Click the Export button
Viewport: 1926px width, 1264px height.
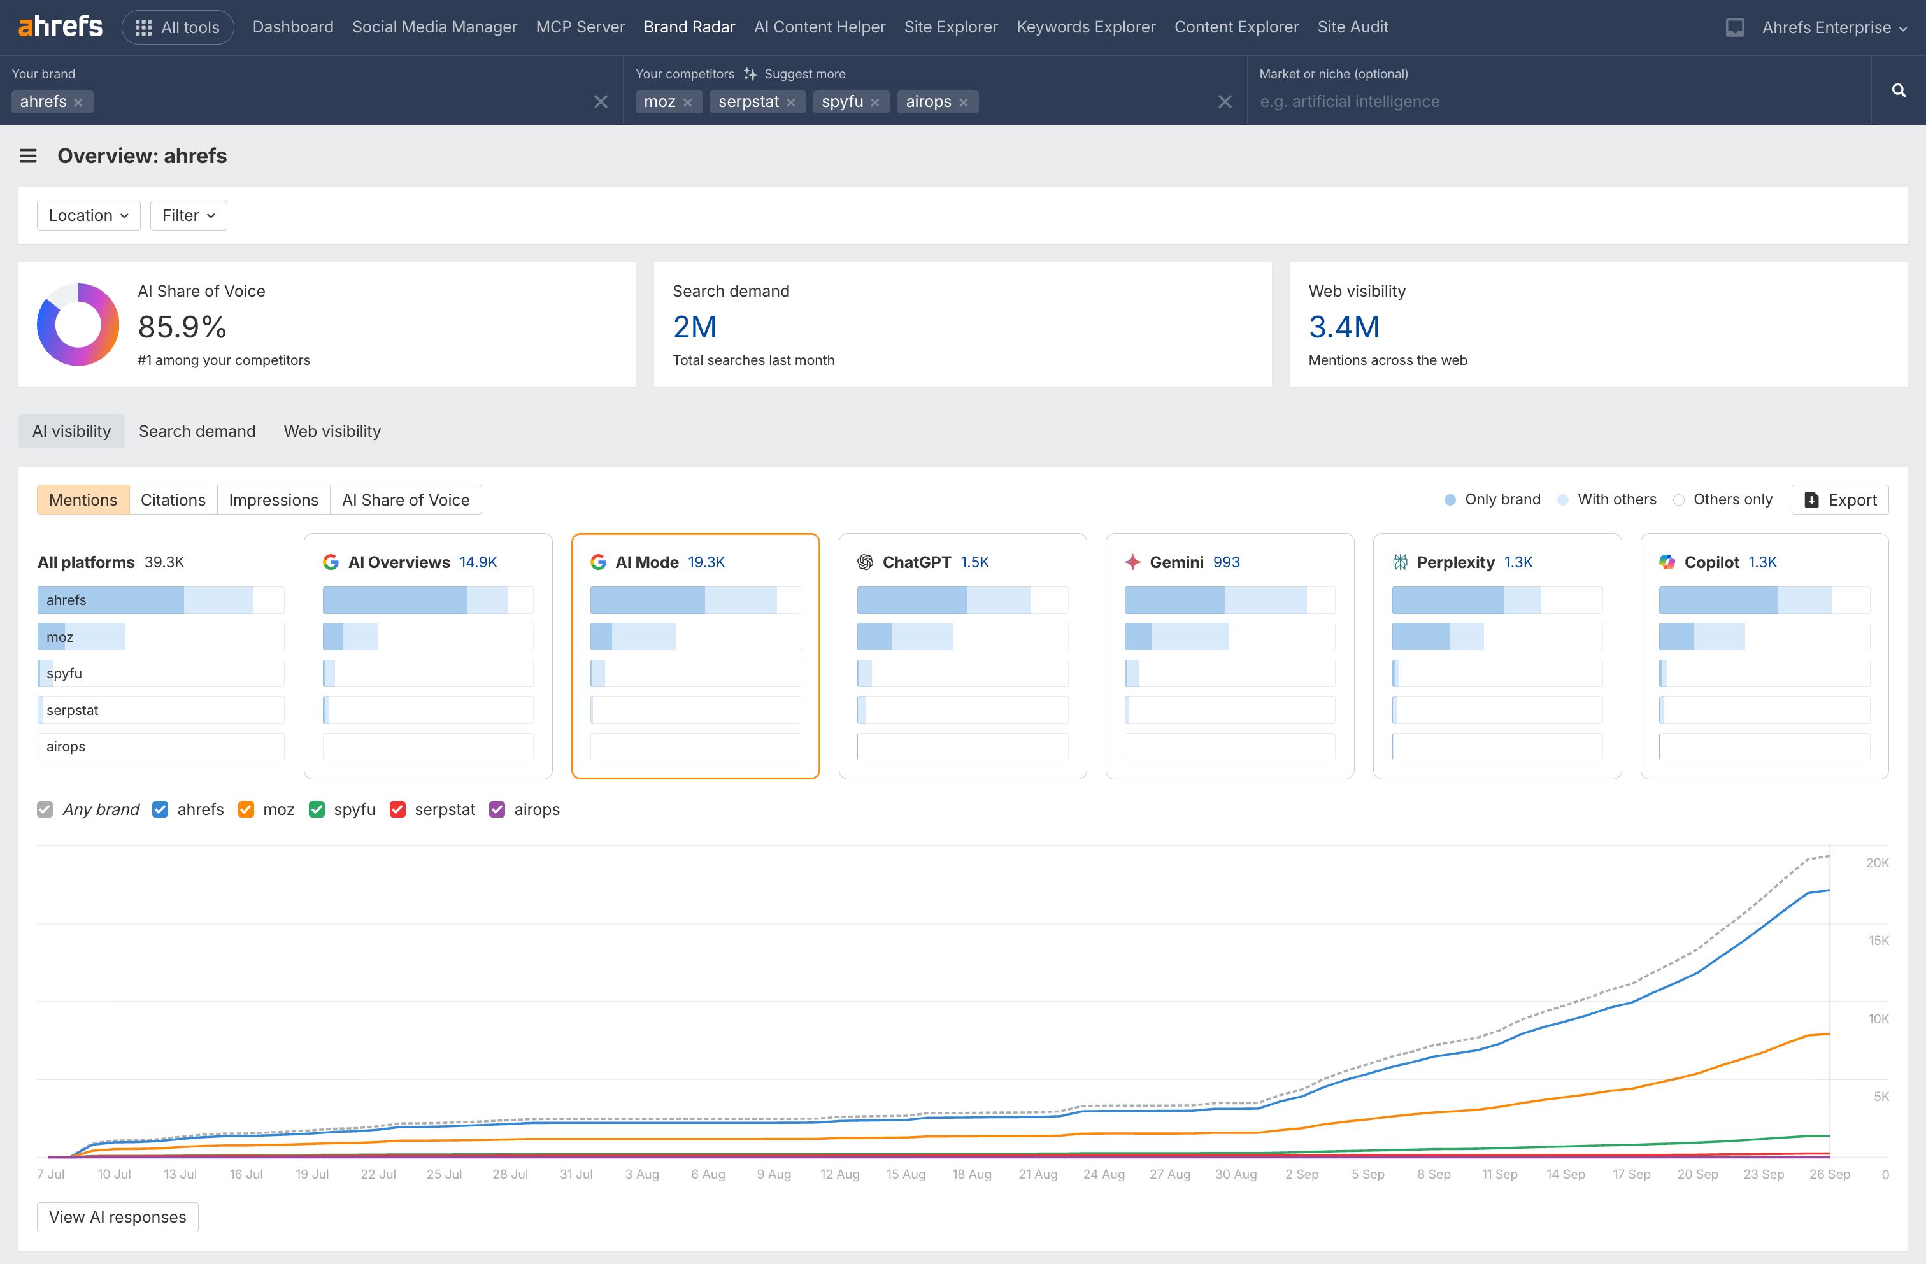click(x=1839, y=499)
